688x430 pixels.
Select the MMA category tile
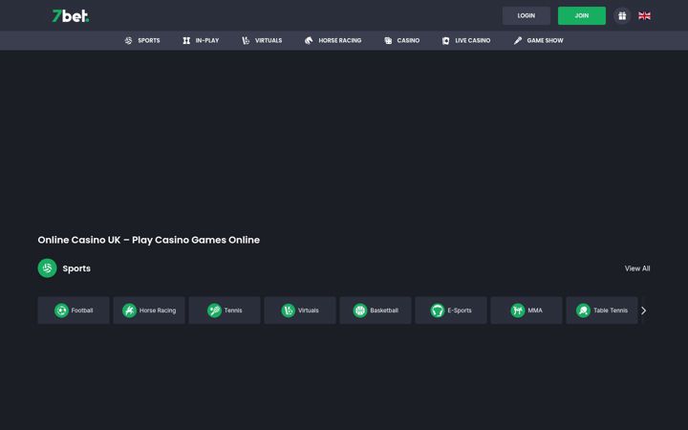pyautogui.click(x=527, y=311)
